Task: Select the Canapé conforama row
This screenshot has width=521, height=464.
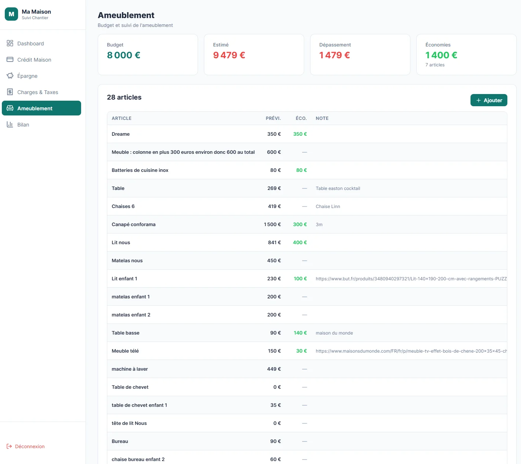Action: coord(307,224)
